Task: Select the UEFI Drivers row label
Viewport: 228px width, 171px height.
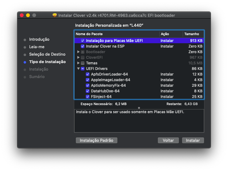Action: [x=97, y=68]
